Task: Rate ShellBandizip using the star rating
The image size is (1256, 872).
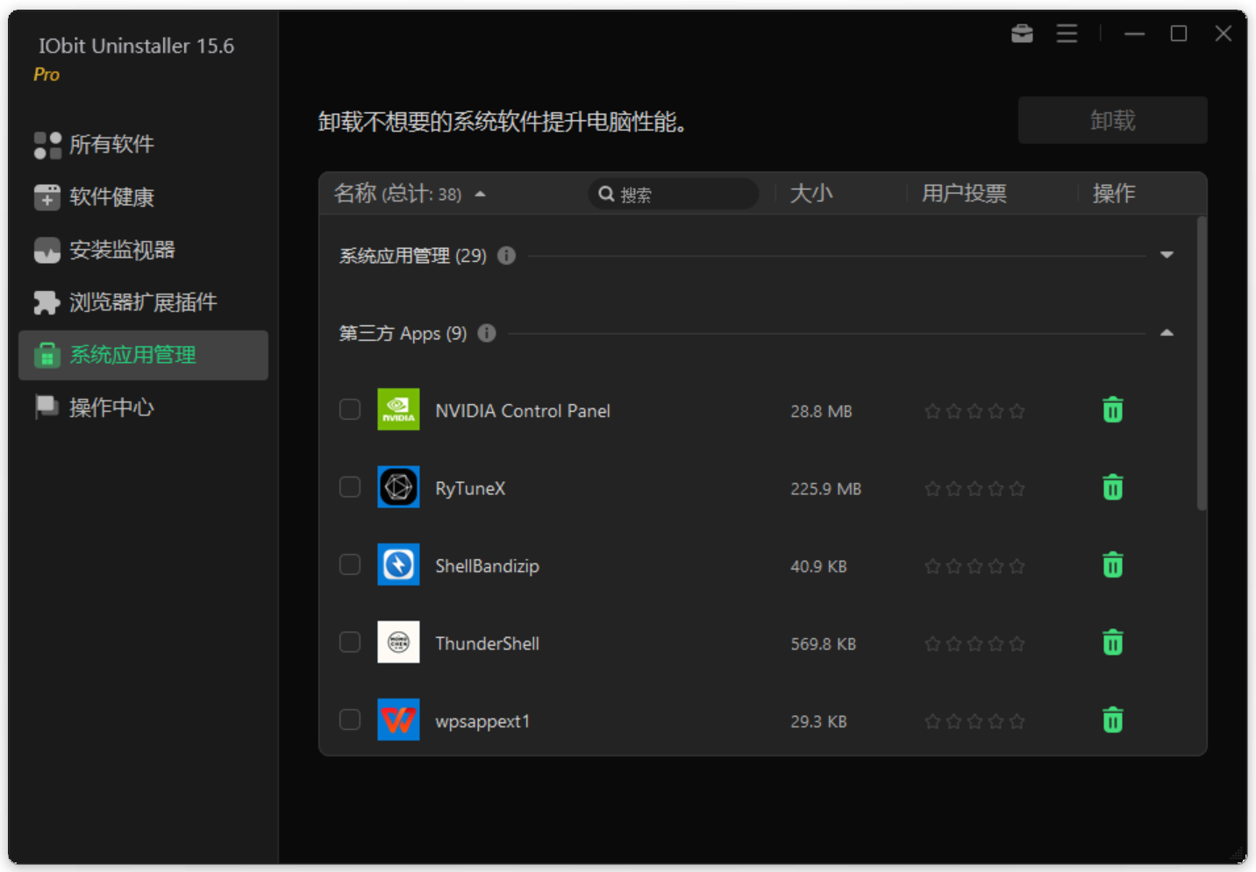Action: point(974,566)
